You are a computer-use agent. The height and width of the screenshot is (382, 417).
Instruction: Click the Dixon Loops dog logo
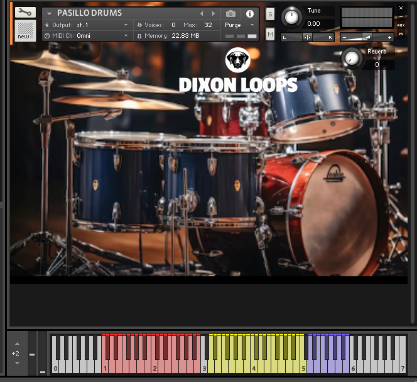pyautogui.click(x=237, y=60)
